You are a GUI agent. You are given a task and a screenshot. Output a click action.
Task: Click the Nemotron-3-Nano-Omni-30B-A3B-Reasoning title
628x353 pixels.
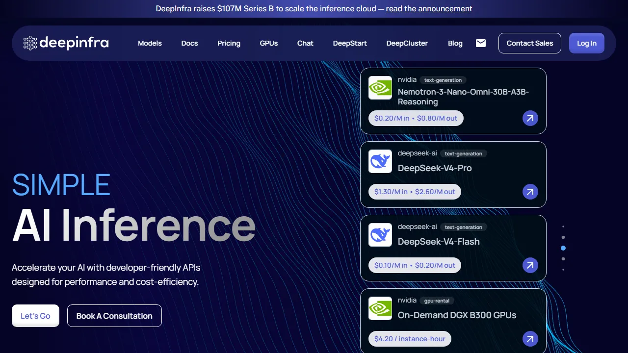click(463, 97)
